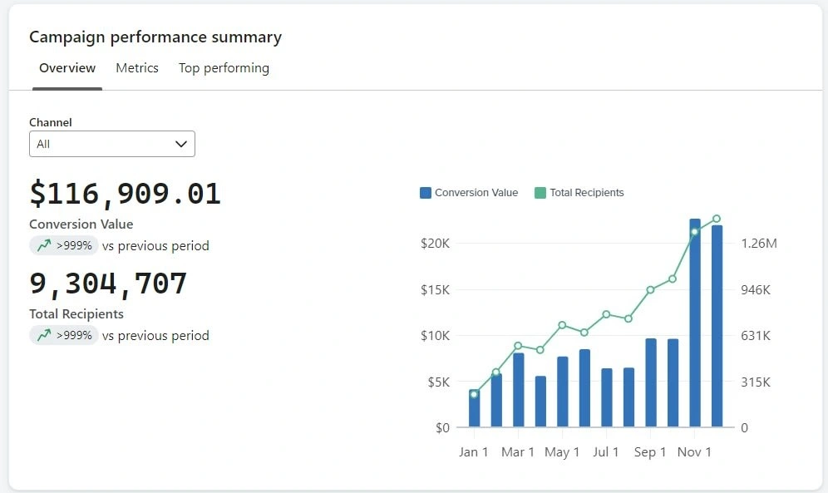The height and width of the screenshot is (493, 828).
Task: Click the >999% badge under Conversion Value
Action: [64, 245]
